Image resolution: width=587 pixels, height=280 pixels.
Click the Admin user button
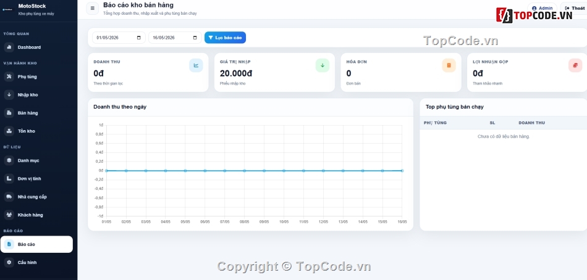coord(542,8)
